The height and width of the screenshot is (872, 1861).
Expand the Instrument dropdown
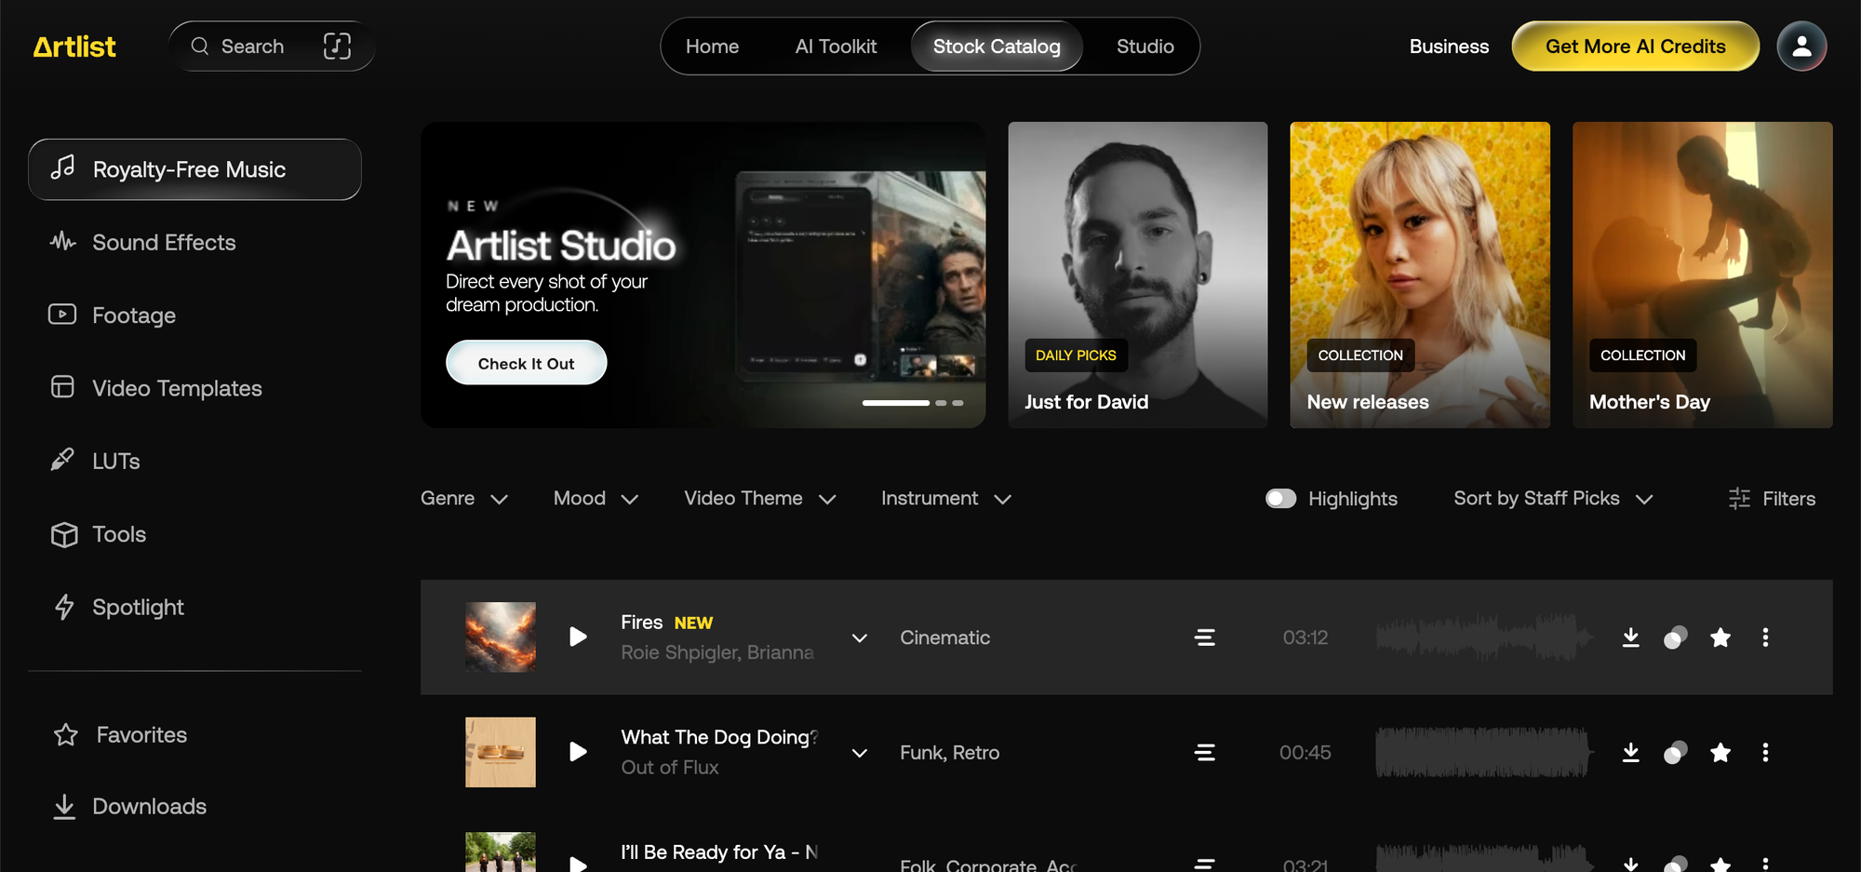pyautogui.click(x=946, y=499)
